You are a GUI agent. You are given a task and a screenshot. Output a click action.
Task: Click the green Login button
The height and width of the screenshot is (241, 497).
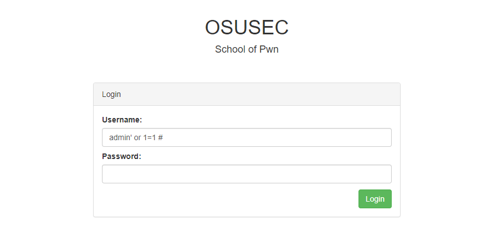pyautogui.click(x=375, y=199)
